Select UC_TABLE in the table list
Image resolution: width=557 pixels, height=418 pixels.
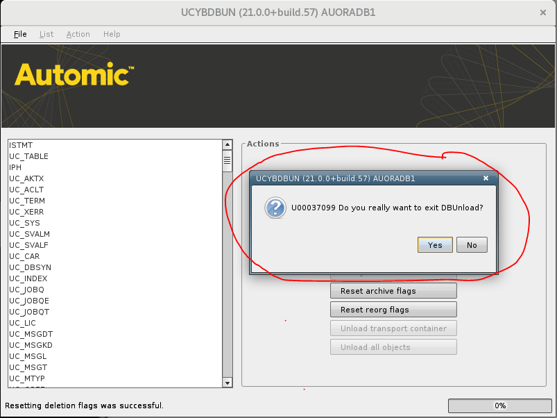point(115,156)
